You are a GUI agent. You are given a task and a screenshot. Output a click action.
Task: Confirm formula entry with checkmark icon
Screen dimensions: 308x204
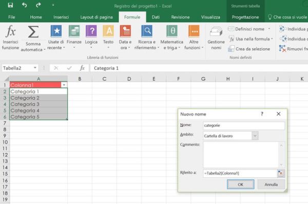(69, 68)
